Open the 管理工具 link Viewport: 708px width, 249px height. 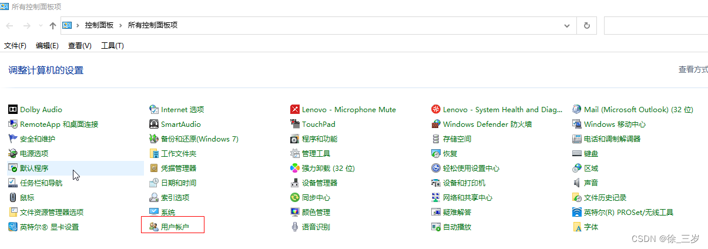tap(316, 153)
